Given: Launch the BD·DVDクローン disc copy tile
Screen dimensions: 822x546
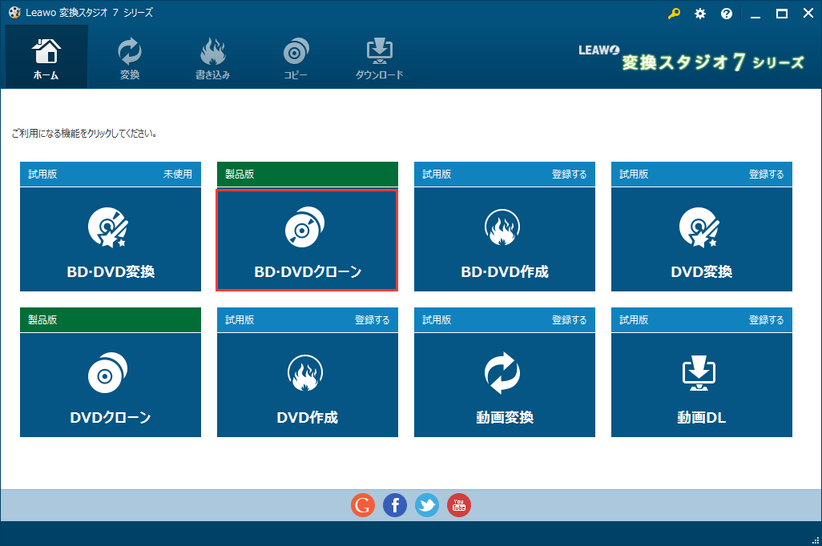Looking at the screenshot, I should pyautogui.click(x=308, y=239).
